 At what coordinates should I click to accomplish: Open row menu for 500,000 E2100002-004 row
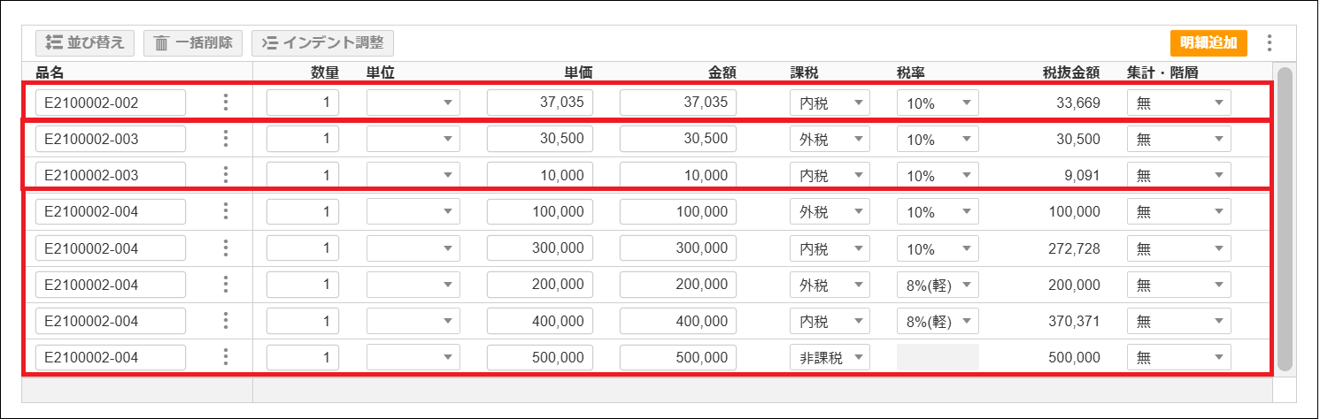(225, 357)
